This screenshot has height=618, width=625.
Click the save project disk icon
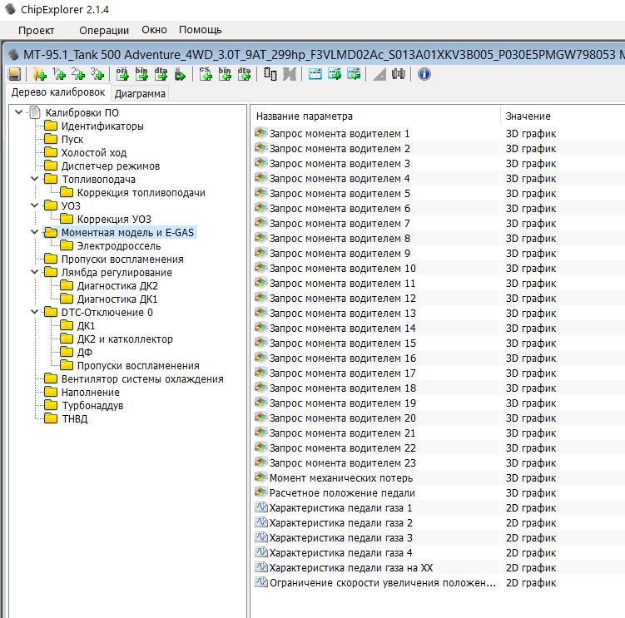[x=14, y=74]
